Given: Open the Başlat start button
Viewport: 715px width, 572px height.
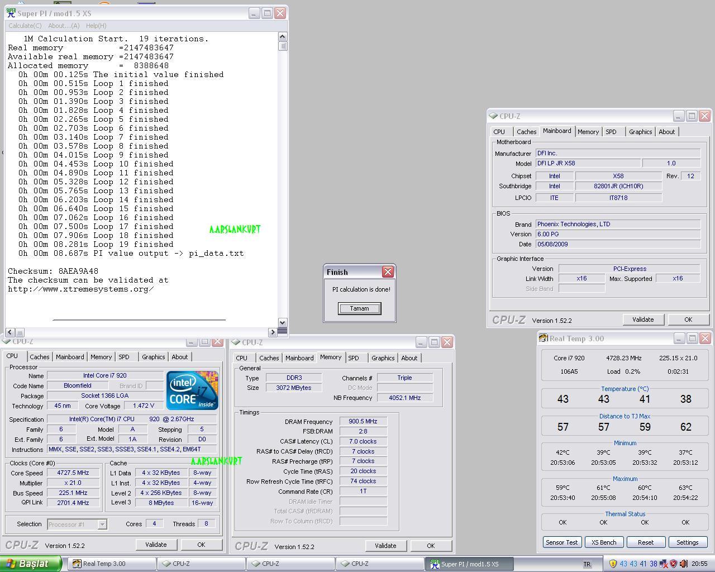Looking at the screenshot, I should (x=31, y=564).
